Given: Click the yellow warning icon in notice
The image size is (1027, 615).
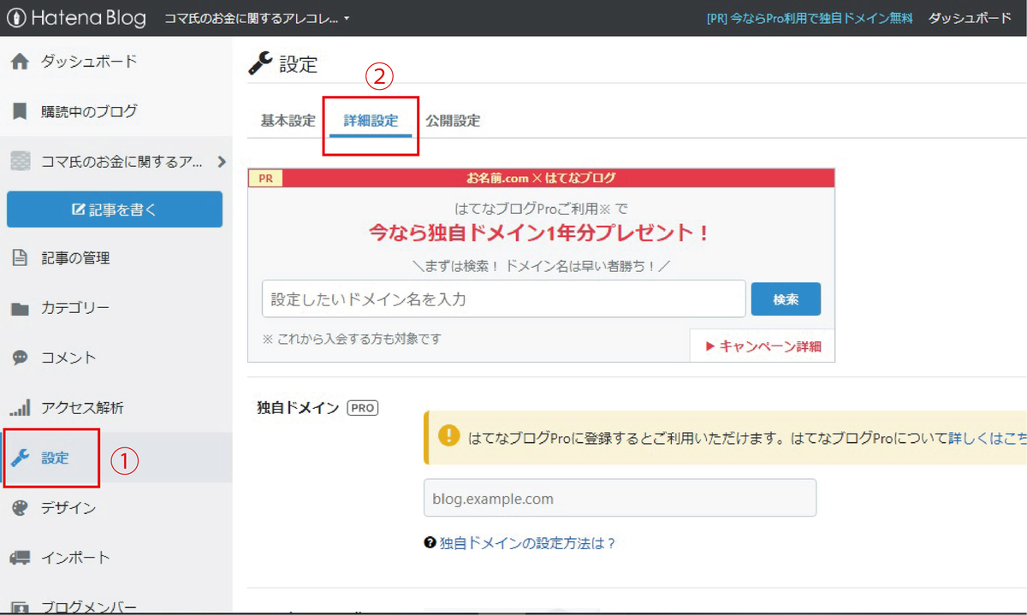Looking at the screenshot, I should click(x=448, y=436).
